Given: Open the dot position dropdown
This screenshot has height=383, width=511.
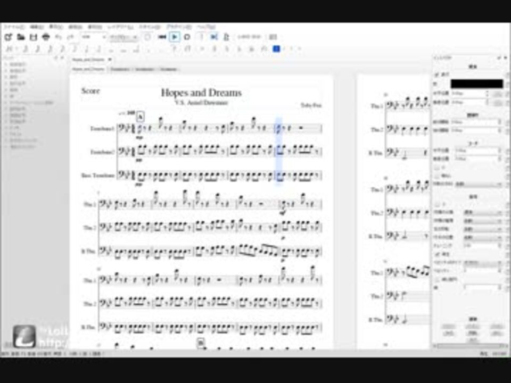Looking at the screenshot, I should point(483,237).
